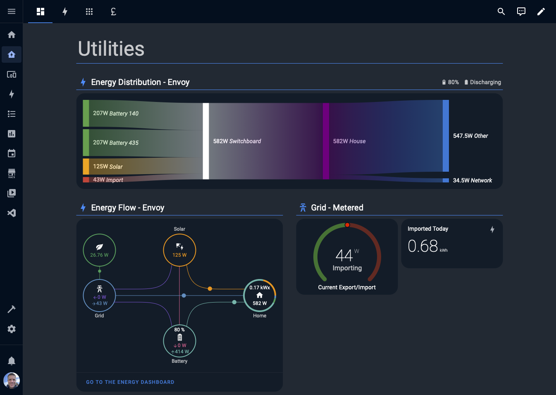Toggle the sidebar with the hamburger menu
556x395 pixels.
[x=11, y=11]
